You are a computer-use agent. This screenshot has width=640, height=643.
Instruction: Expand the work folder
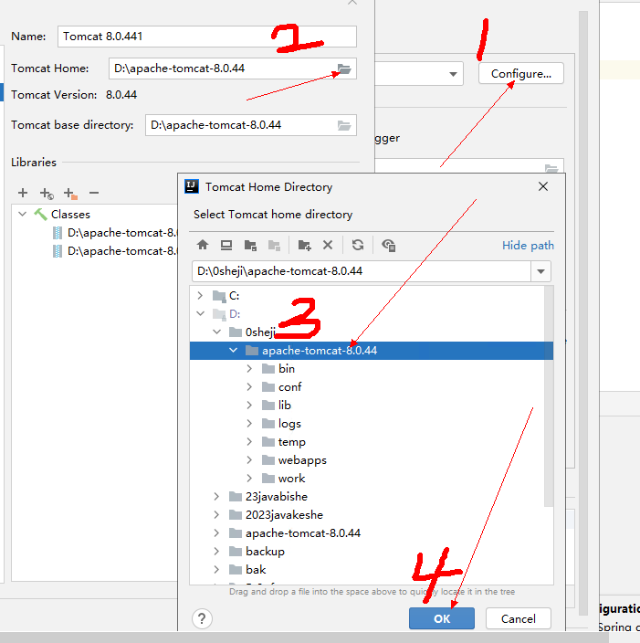(x=249, y=479)
